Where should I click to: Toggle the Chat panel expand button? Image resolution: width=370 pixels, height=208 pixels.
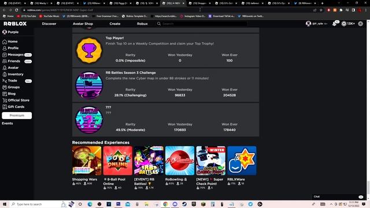pyautogui.click(x=361, y=196)
